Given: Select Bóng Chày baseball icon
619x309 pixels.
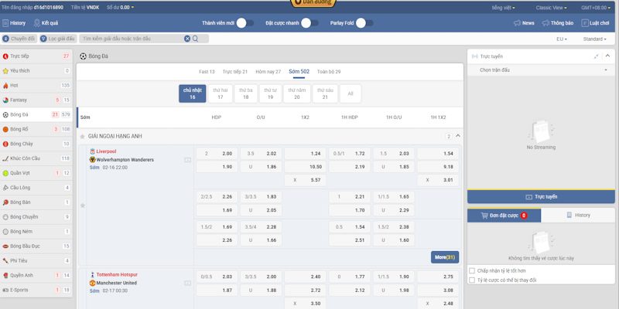Looking at the screenshot, I should tap(5, 144).
